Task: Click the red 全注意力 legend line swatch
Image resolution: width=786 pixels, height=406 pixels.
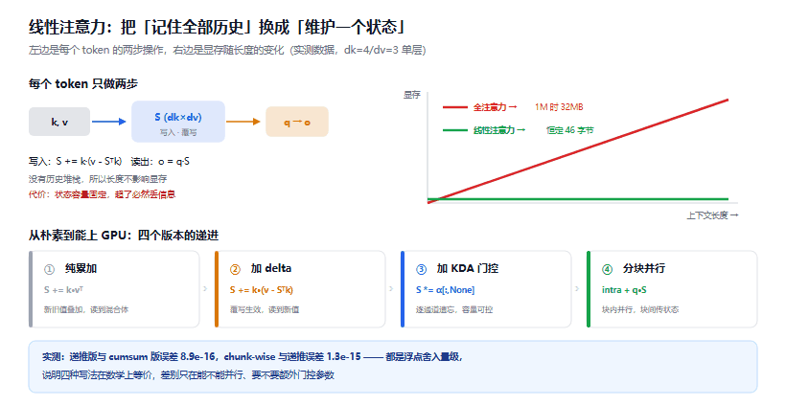Action: (454, 107)
